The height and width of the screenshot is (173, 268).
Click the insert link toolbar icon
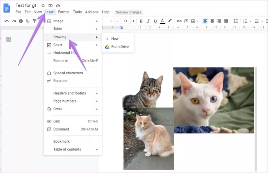point(179,21)
